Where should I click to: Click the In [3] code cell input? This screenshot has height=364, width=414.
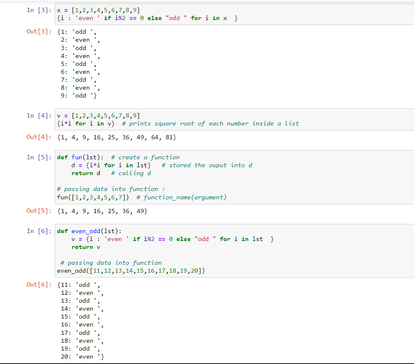click(x=235, y=14)
